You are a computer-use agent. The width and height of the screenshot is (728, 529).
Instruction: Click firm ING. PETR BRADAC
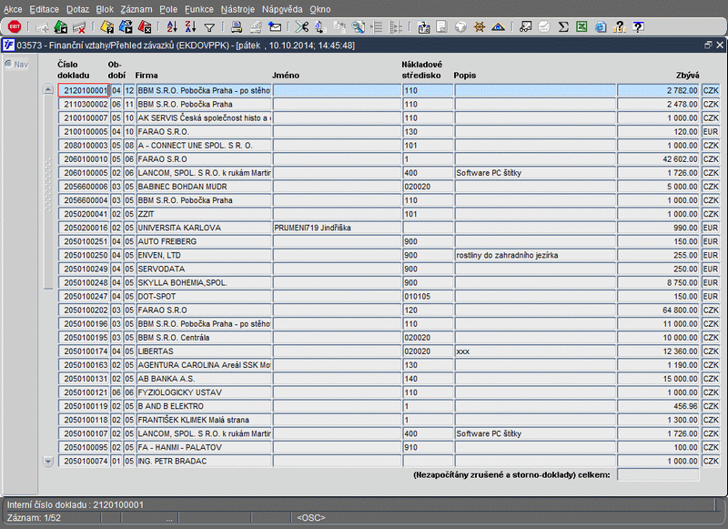[204, 461]
